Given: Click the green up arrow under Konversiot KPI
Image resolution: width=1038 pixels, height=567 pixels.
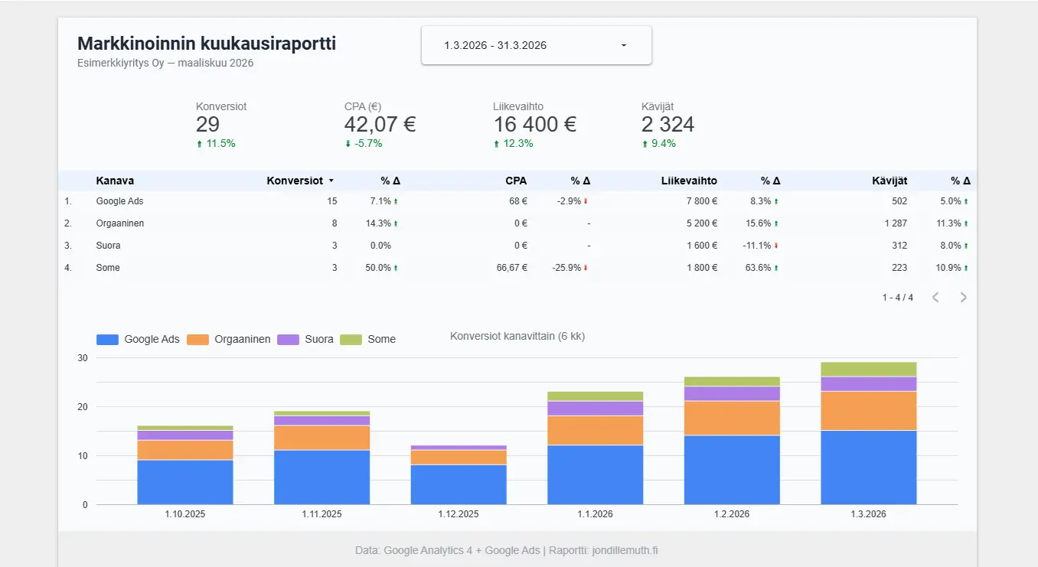Looking at the screenshot, I should tap(200, 143).
